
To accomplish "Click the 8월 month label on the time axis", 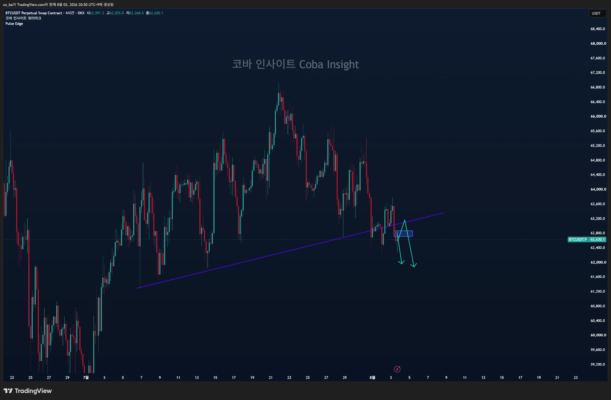I will click(x=372, y=378).
